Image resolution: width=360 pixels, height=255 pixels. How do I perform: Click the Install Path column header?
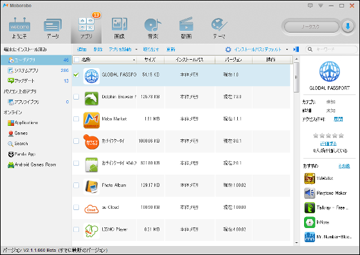[190, 60]
